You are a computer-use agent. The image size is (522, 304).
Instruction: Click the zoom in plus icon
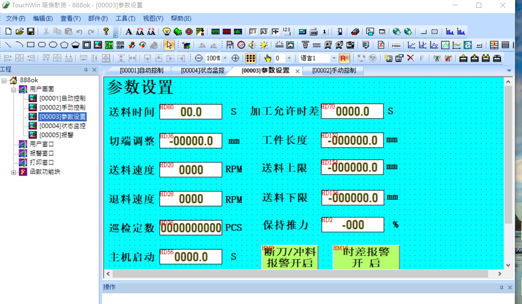tap(235, 58)
